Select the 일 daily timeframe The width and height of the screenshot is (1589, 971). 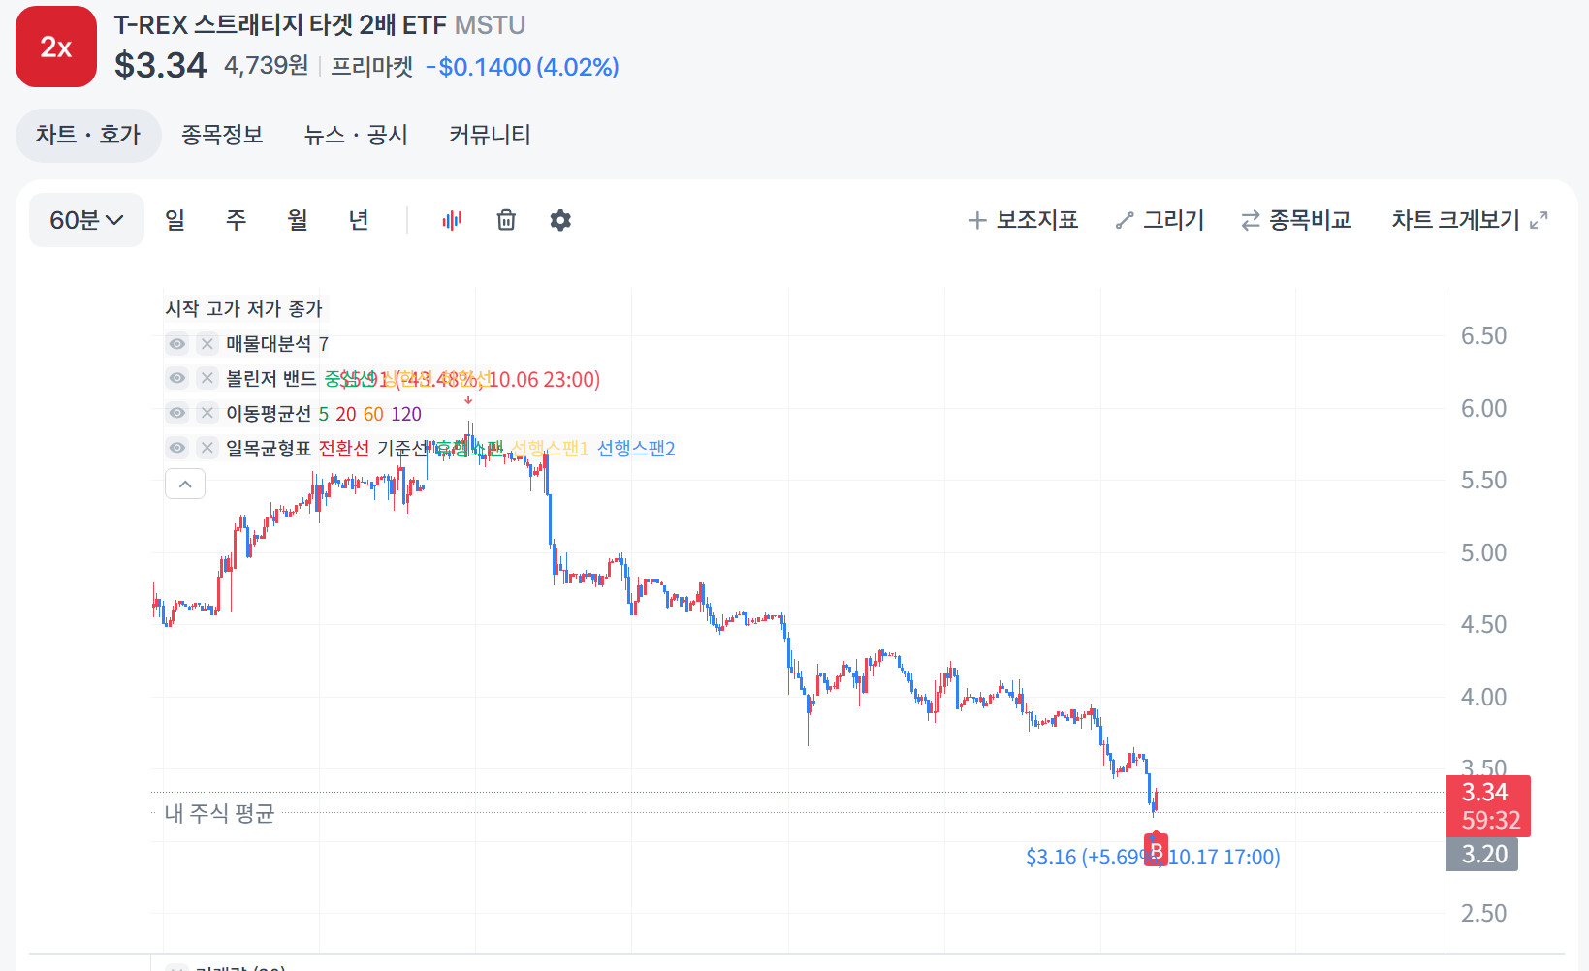(x=175, y=220)
